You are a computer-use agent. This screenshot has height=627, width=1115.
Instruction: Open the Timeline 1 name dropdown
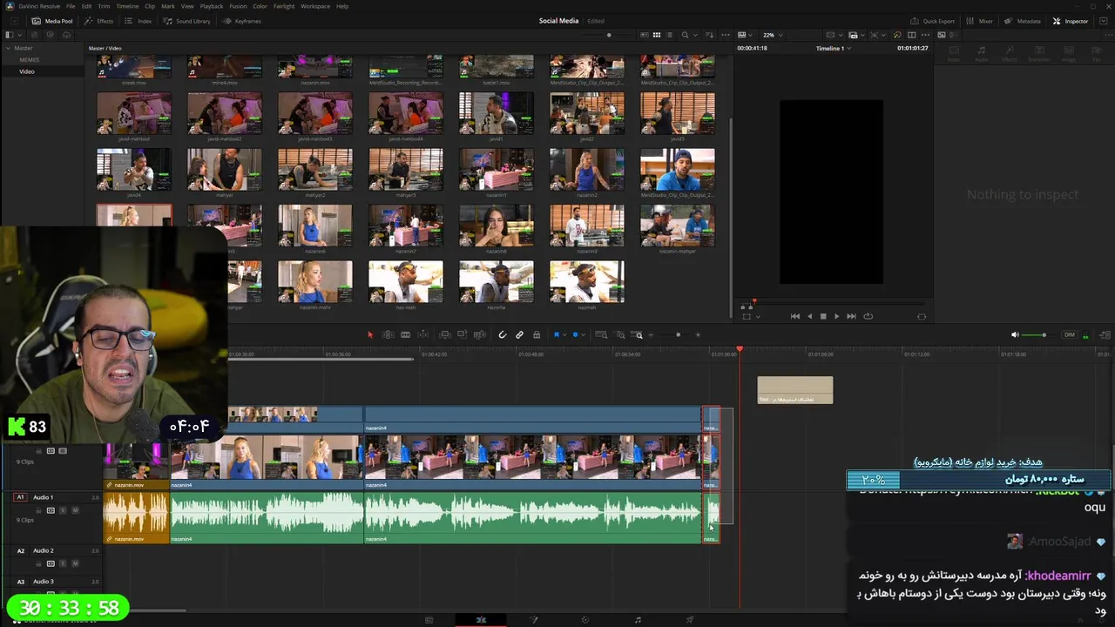832,49
